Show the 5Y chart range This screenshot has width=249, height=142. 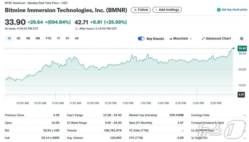point(67,39)
